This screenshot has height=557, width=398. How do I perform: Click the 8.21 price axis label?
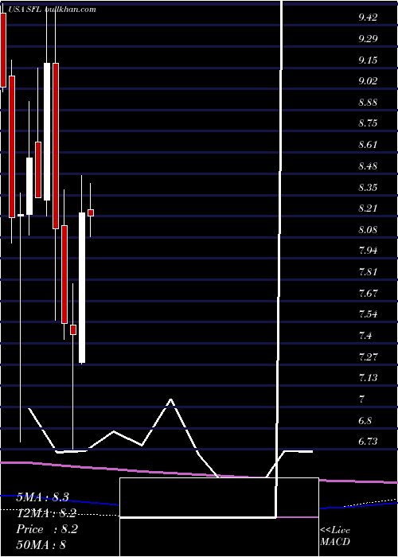[368, 208]
